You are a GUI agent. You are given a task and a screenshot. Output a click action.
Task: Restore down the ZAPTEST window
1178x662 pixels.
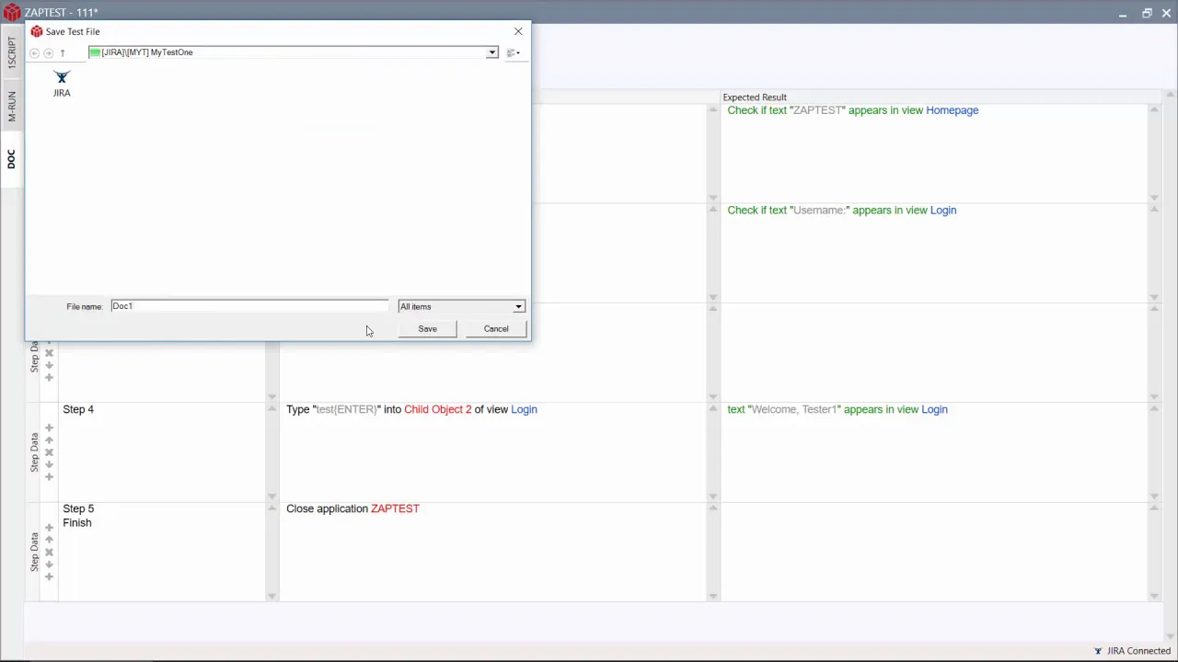[x=1147, y=13]
